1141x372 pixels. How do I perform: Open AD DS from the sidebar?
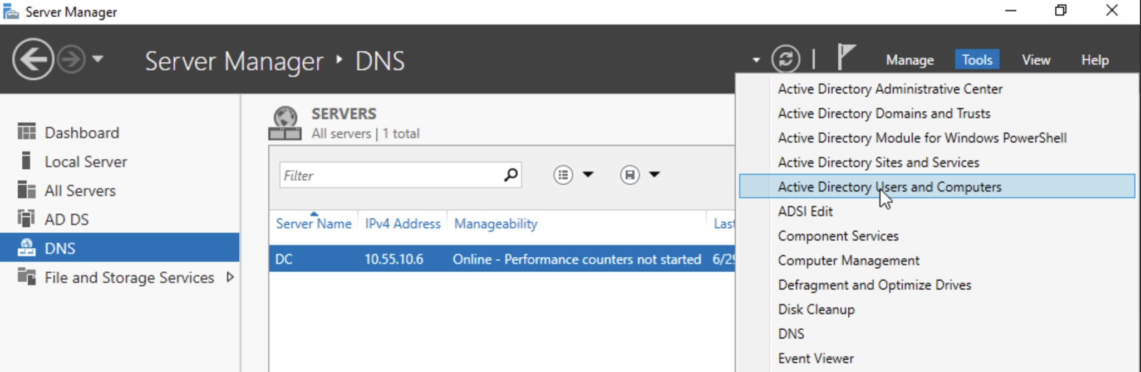point(66,219)
